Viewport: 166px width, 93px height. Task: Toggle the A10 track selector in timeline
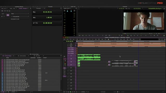pyautogui.click(x=71, y=65)
